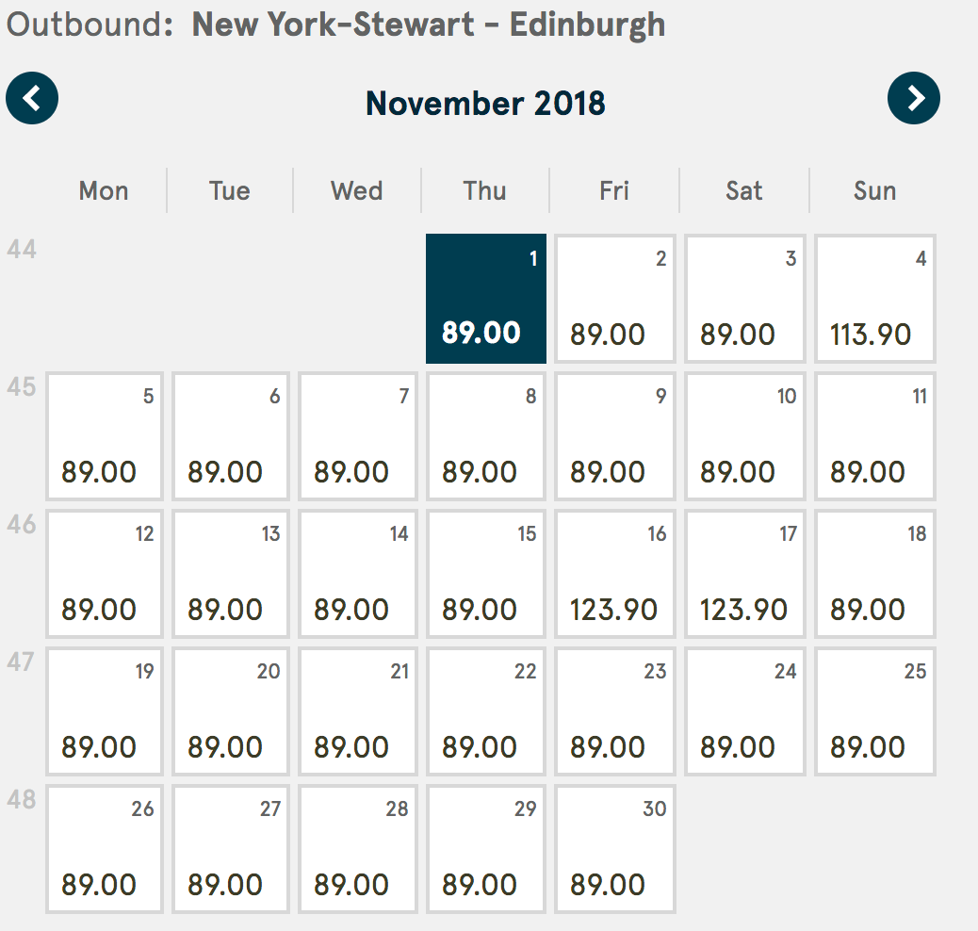Go to previous month with left arrow
Screen dimensions: 978x931
[x=32, y=98]
